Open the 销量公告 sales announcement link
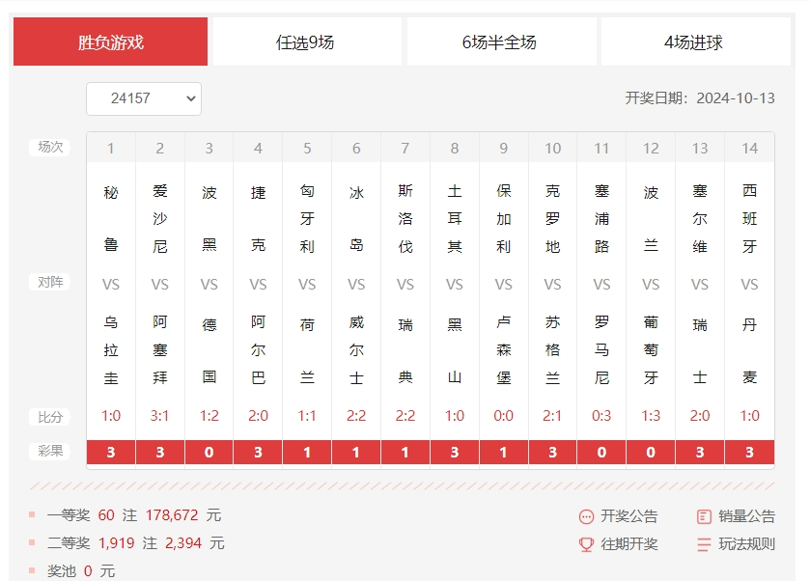This screenshot has height=581, width=810. pos(746,516)
